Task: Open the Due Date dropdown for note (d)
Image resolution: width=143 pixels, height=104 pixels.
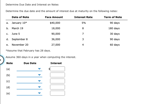Action: point(29,87)
